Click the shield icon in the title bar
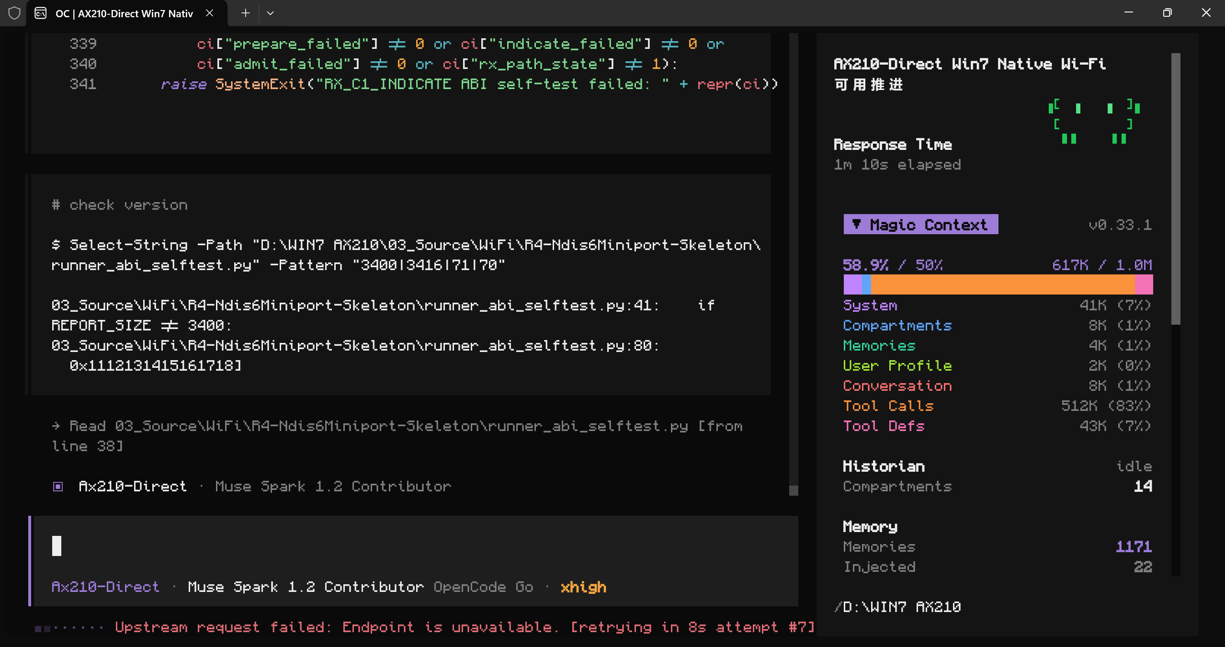Screen dimensions: 1225x647 14,13
